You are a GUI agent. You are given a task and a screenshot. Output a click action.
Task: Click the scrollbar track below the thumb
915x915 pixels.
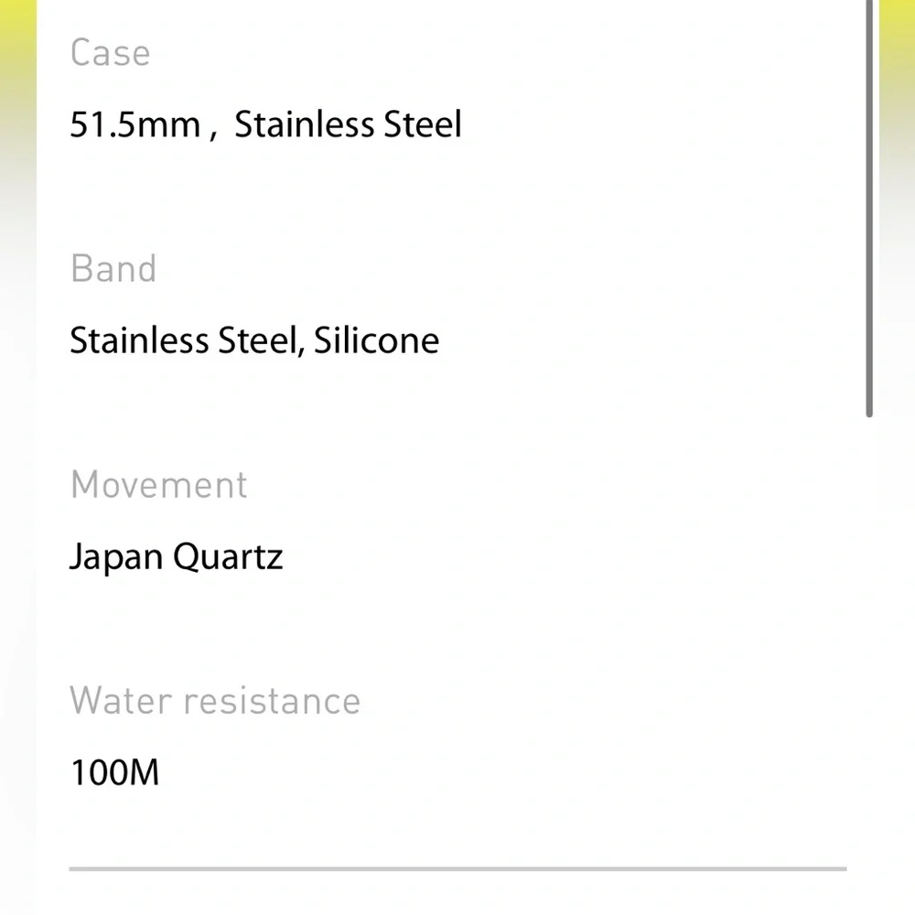pos(869,640)
